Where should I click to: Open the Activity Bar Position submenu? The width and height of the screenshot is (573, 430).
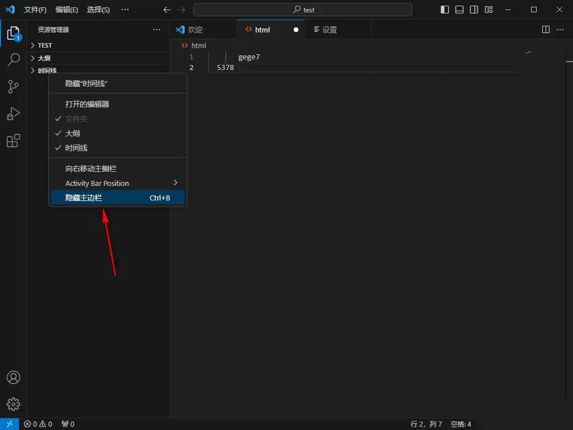tap(97, 183)
